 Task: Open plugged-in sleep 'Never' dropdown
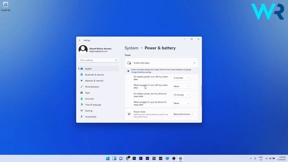pos(181,103)
